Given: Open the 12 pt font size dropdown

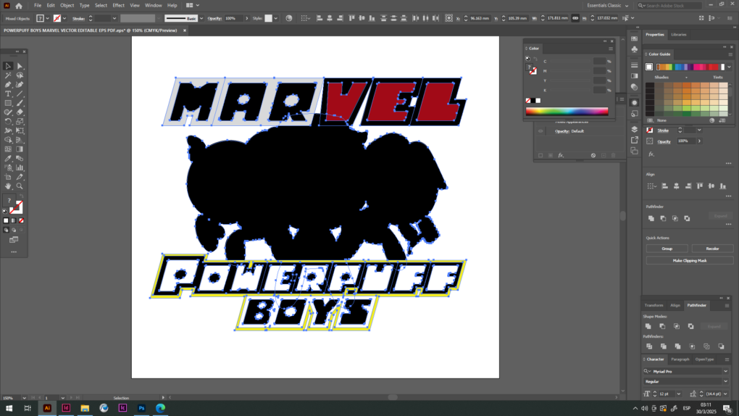Looking at the screenshot, I should tap(679, 394).
